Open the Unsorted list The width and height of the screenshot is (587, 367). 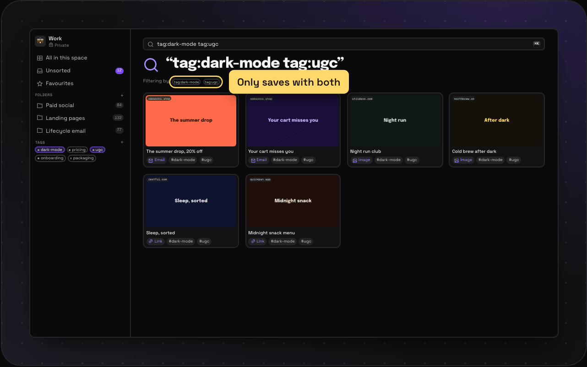(x=80, y=71)
